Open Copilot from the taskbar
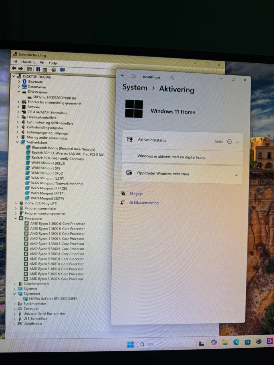Screen dimensions: 274x365 point(214,342)
